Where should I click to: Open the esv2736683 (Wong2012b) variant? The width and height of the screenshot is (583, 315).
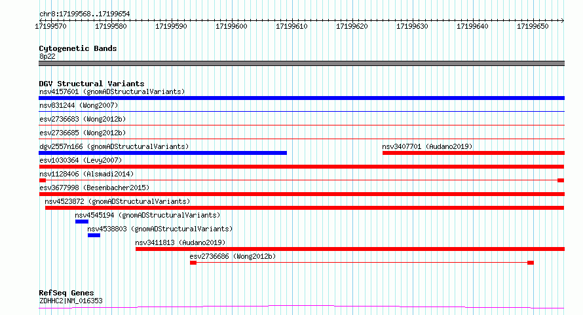tap(83, 119)
